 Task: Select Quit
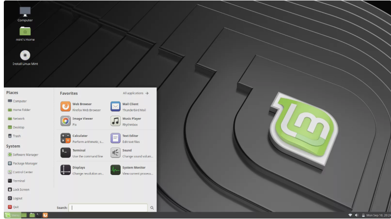(x=13, y=207)
